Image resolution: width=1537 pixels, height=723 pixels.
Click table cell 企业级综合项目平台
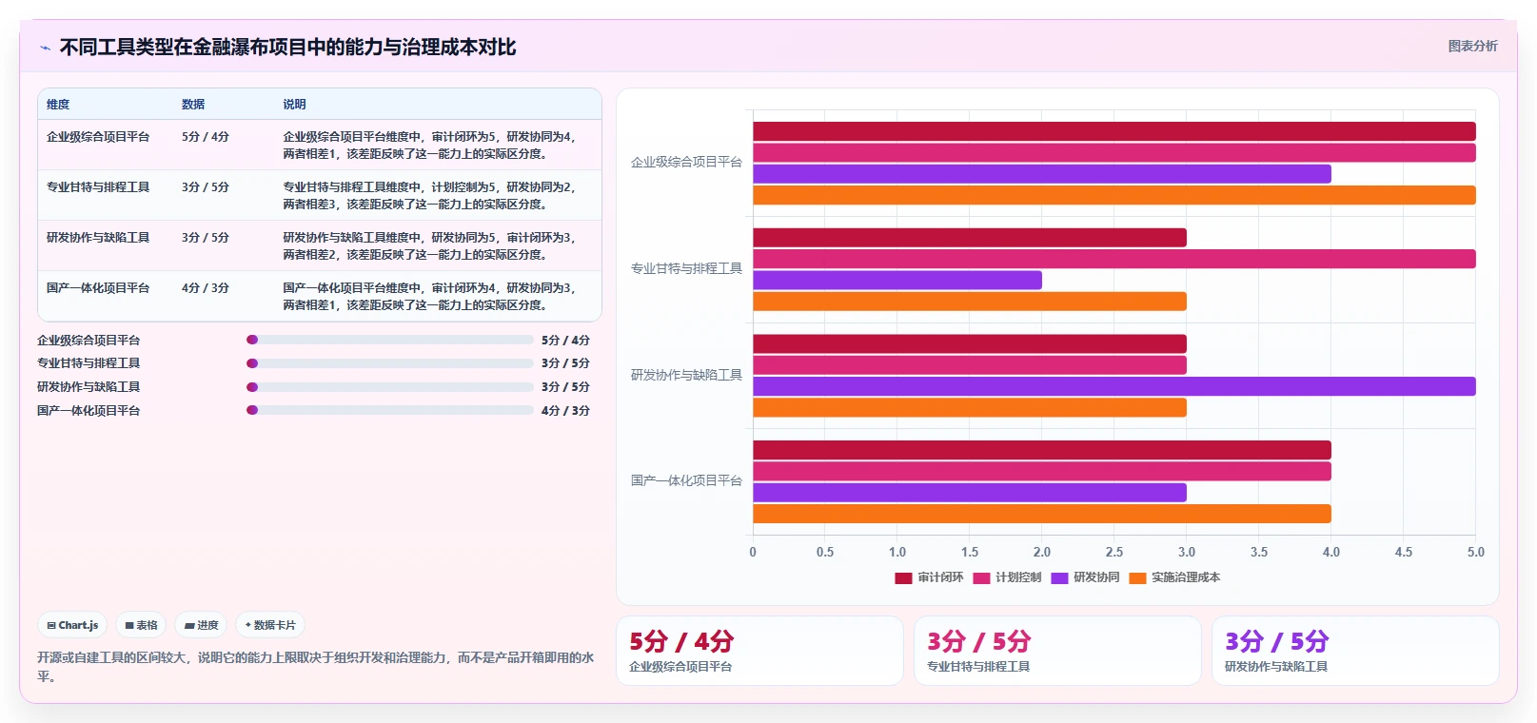coord(98,137)
